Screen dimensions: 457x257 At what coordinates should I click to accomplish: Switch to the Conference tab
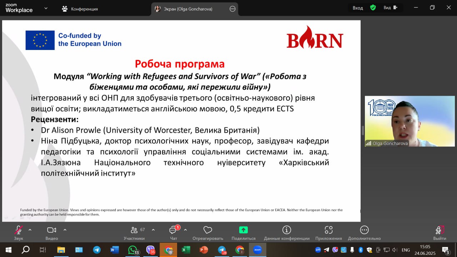coord(80,9)
